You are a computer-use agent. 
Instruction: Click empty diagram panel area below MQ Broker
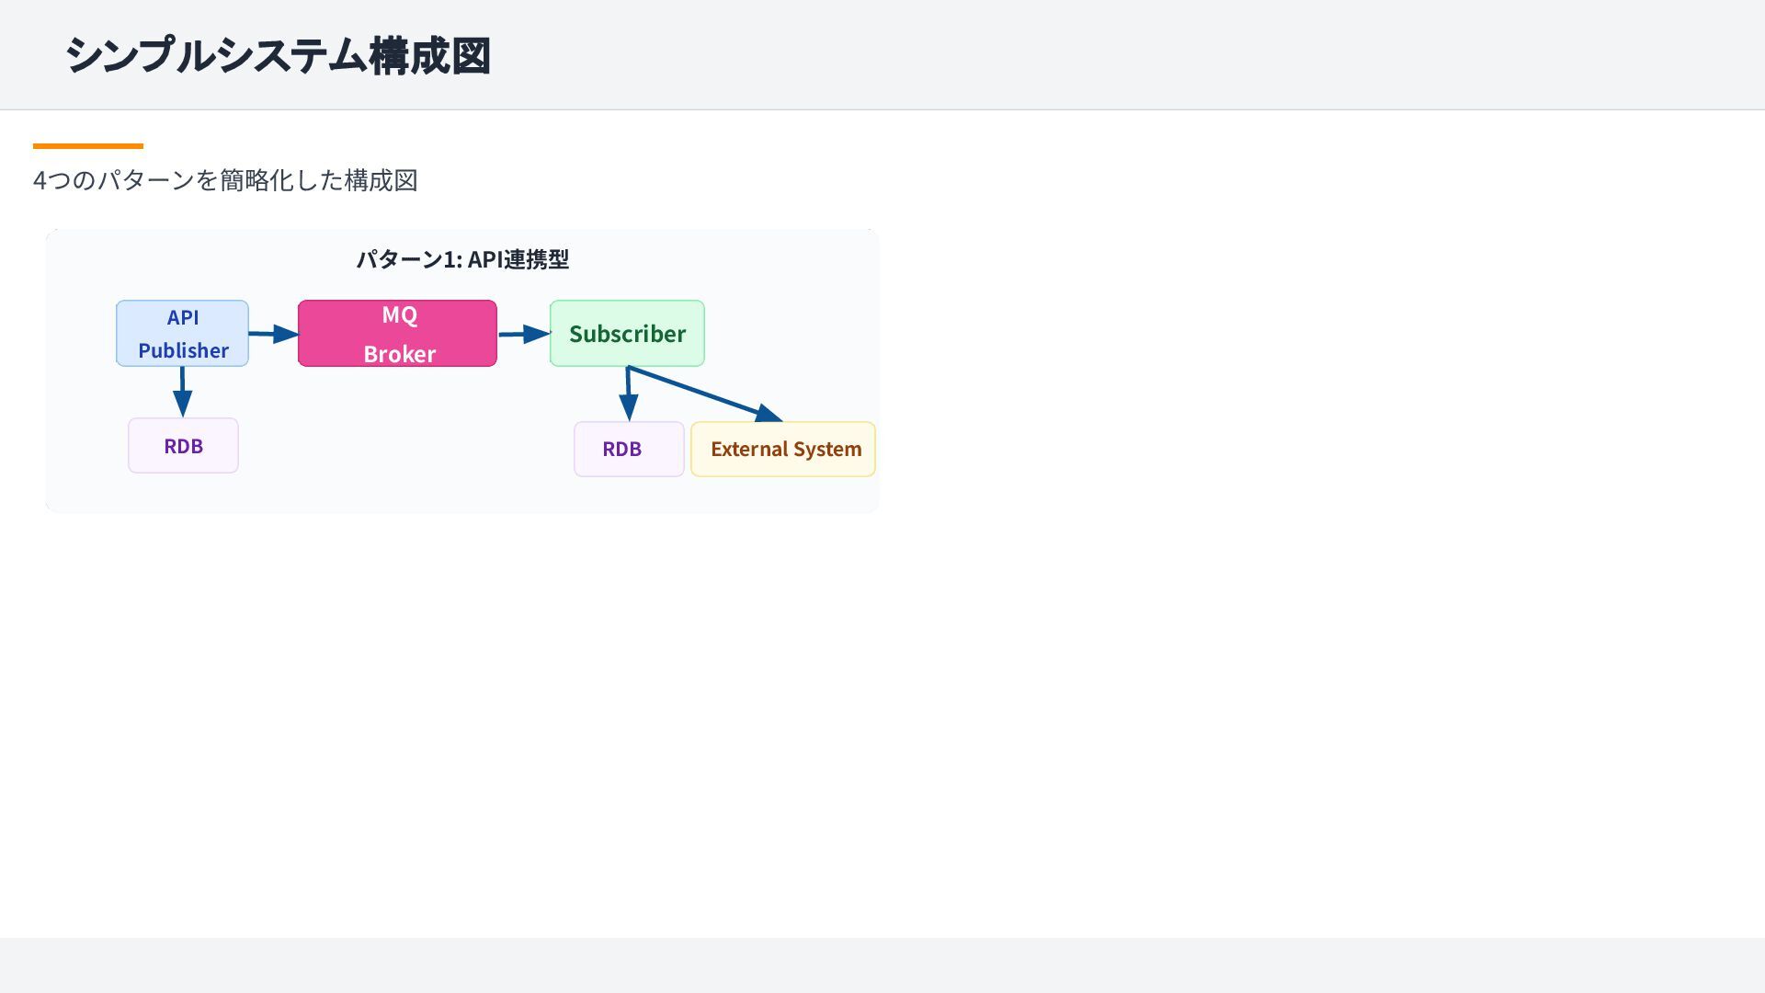397,441
